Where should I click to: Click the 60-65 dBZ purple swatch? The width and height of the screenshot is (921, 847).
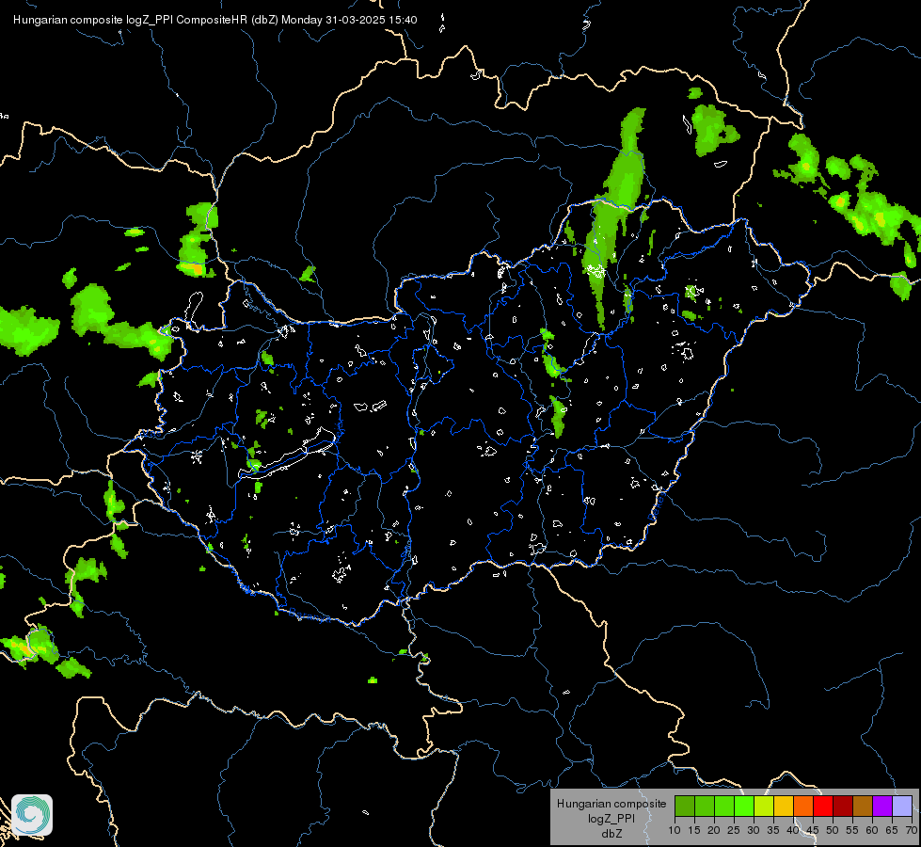[882, 807]
